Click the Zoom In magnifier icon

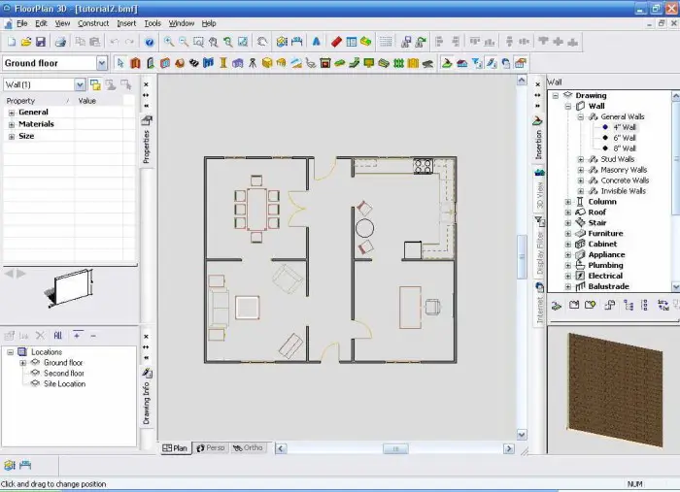pyautogui.click(x=169, y=43)
